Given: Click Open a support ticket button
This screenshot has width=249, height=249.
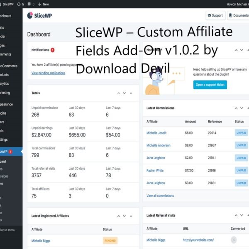Looking at the screenshot, I should (210, 85).
